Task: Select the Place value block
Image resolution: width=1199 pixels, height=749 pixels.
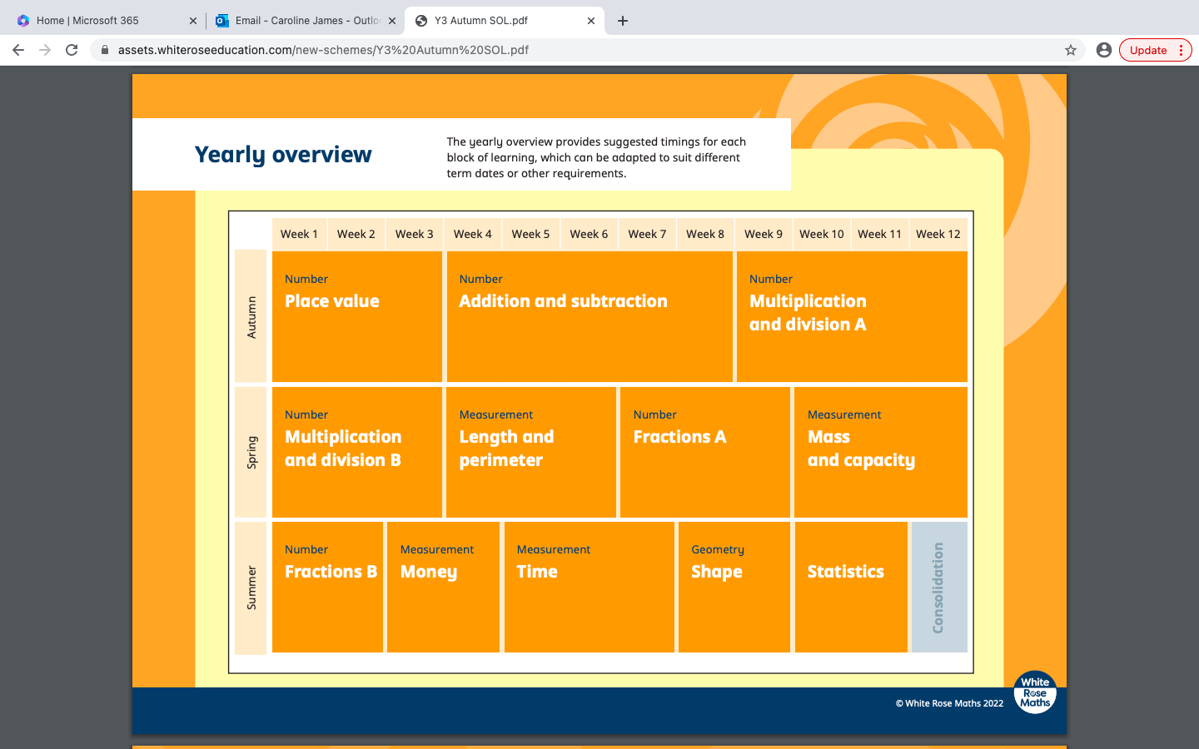Action: pyautogui.click(x=356, y=316)
